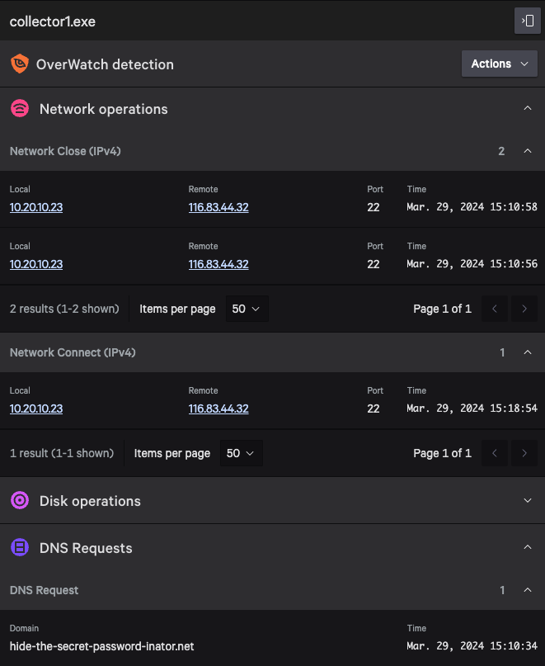Collapse the DNS Request group
The image size is (545, 666).
[527, 590]
